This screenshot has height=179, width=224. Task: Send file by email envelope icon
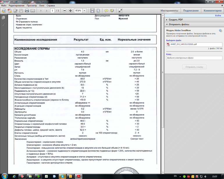coord(33,11)
